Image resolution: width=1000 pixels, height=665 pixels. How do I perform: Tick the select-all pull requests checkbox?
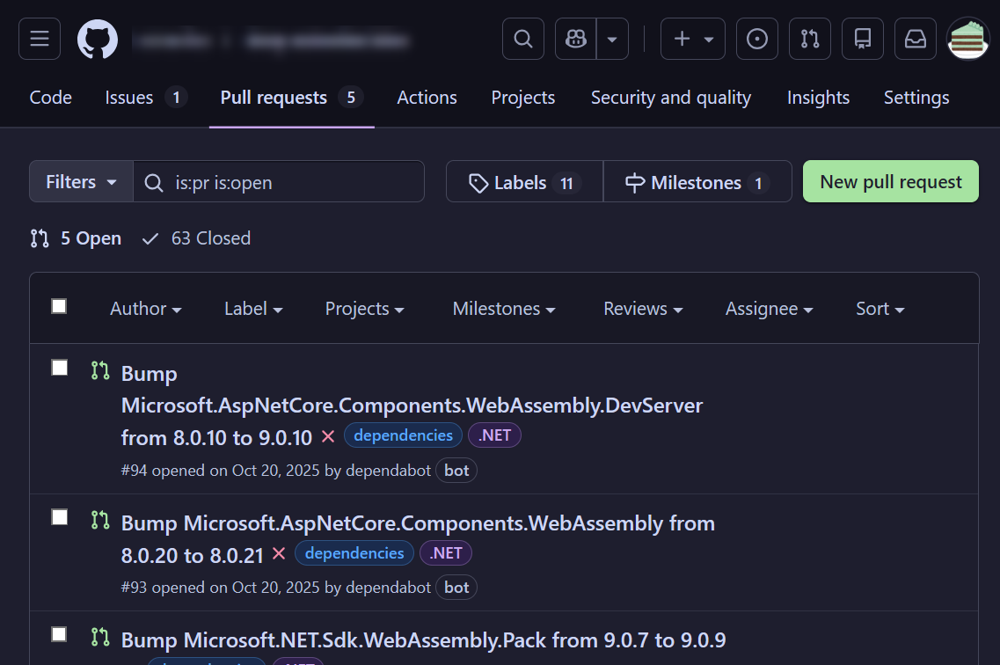pyautogui.click(x=59, y=307)
